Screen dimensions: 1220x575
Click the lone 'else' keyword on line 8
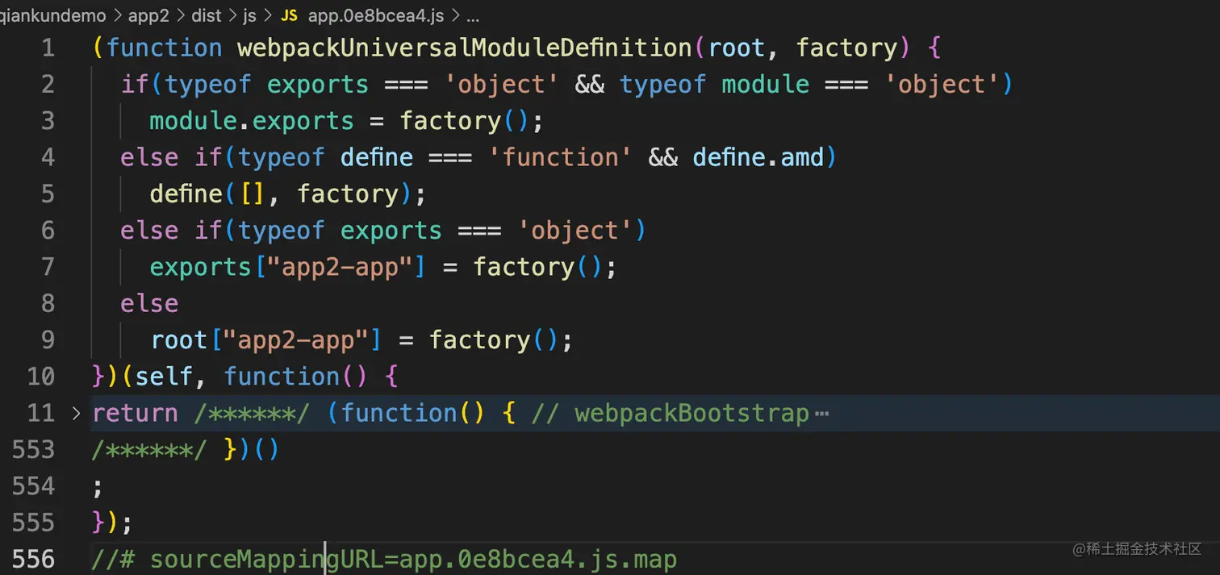149,304
